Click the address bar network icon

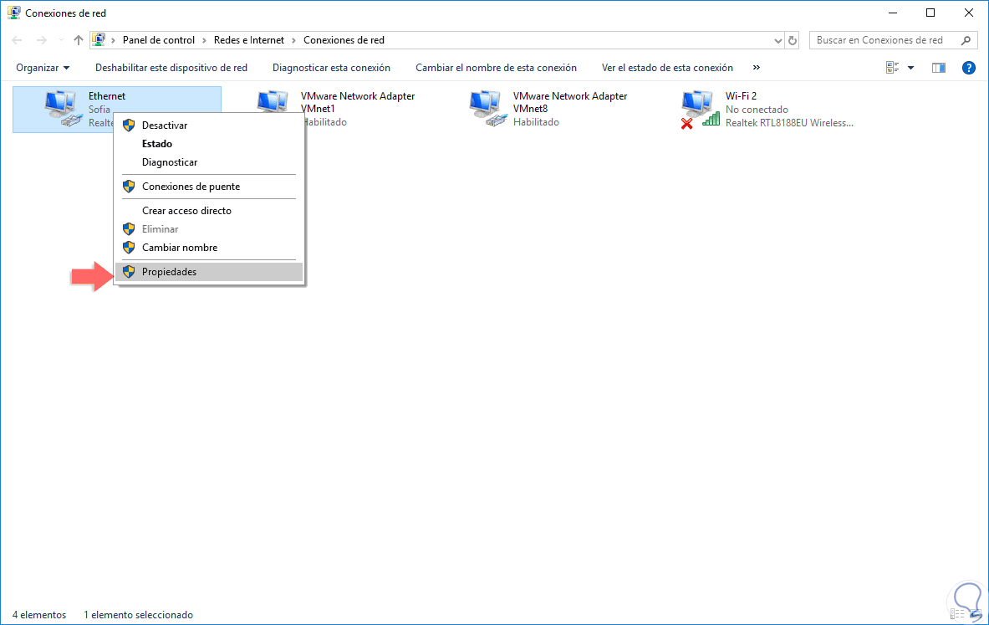[x=99, y=40]
